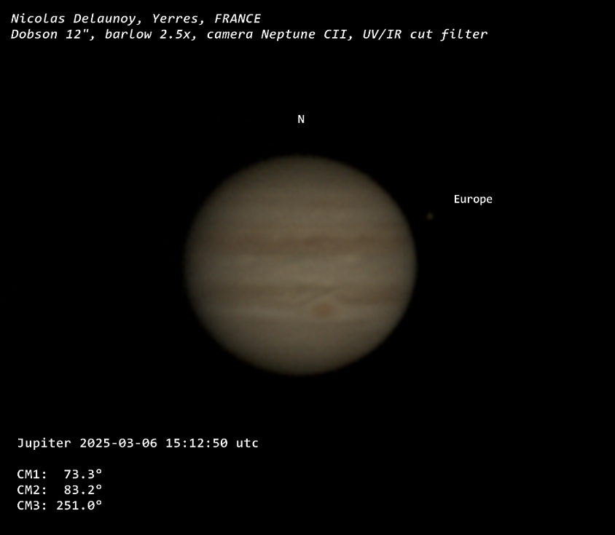
Task: Click the 'Jupiter 2025-03-06 15:12:50 utc' timestamp
Action: point(138,443)
